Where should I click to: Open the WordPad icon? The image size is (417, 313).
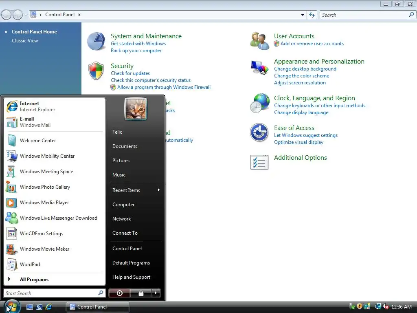pyautogui.click(x=12, y=265)
